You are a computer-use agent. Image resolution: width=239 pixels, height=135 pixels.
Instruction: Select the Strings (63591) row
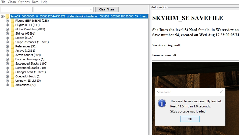25,33
